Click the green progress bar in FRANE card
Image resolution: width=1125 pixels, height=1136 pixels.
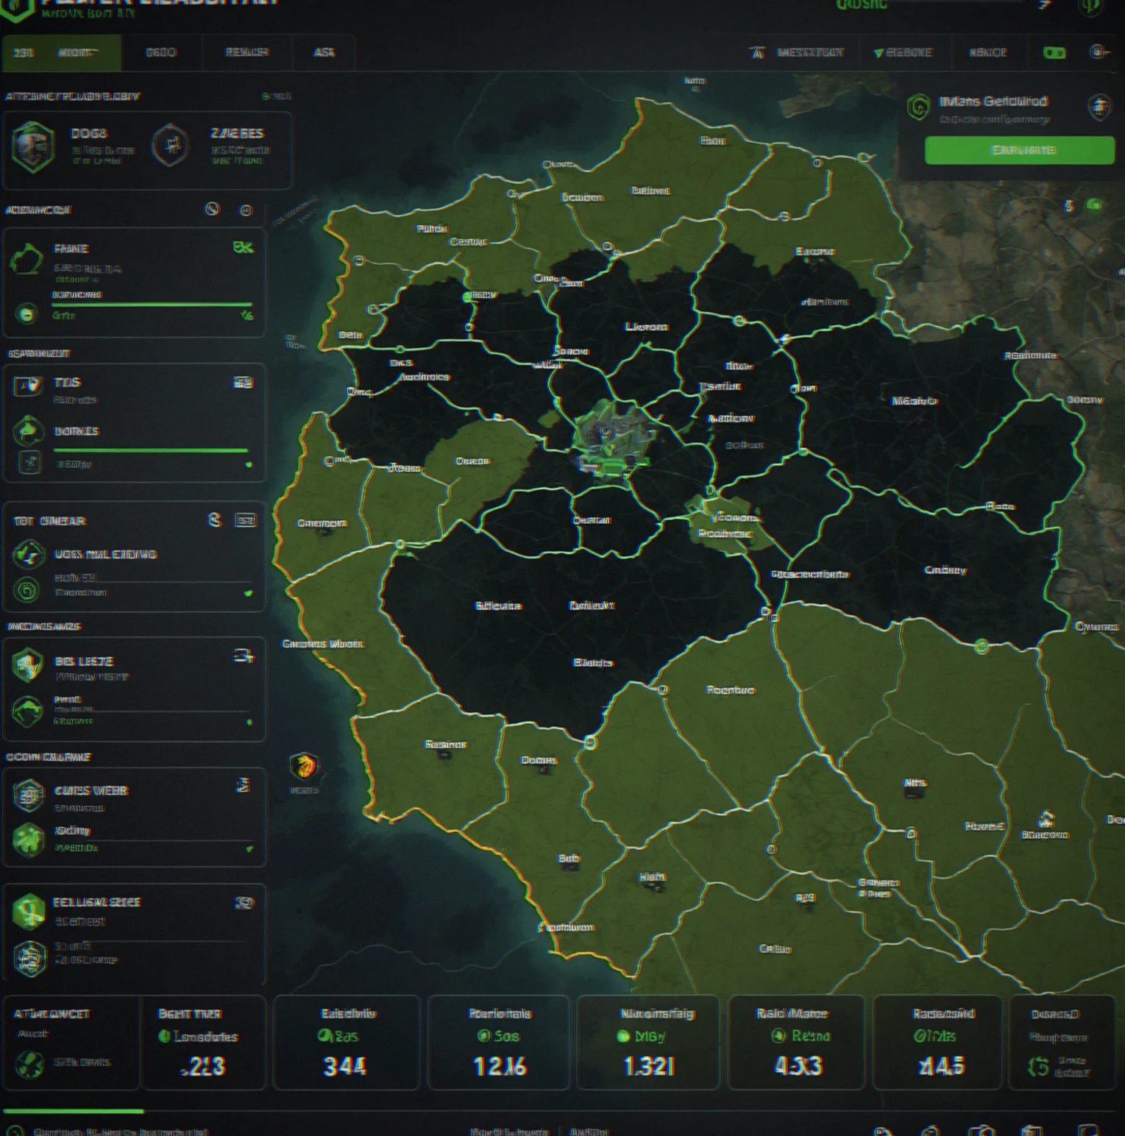click(x=152, y=303)
